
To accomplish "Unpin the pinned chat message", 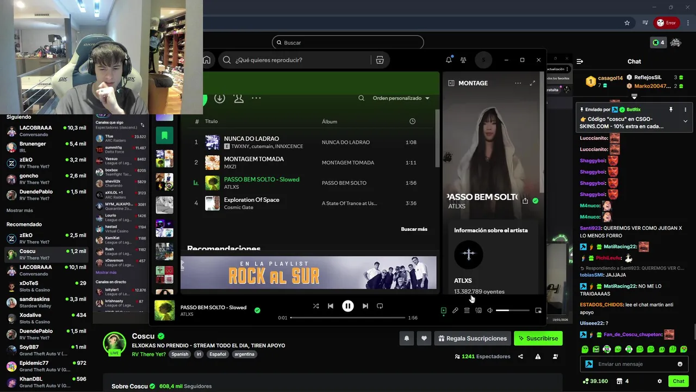I will 671,109.
